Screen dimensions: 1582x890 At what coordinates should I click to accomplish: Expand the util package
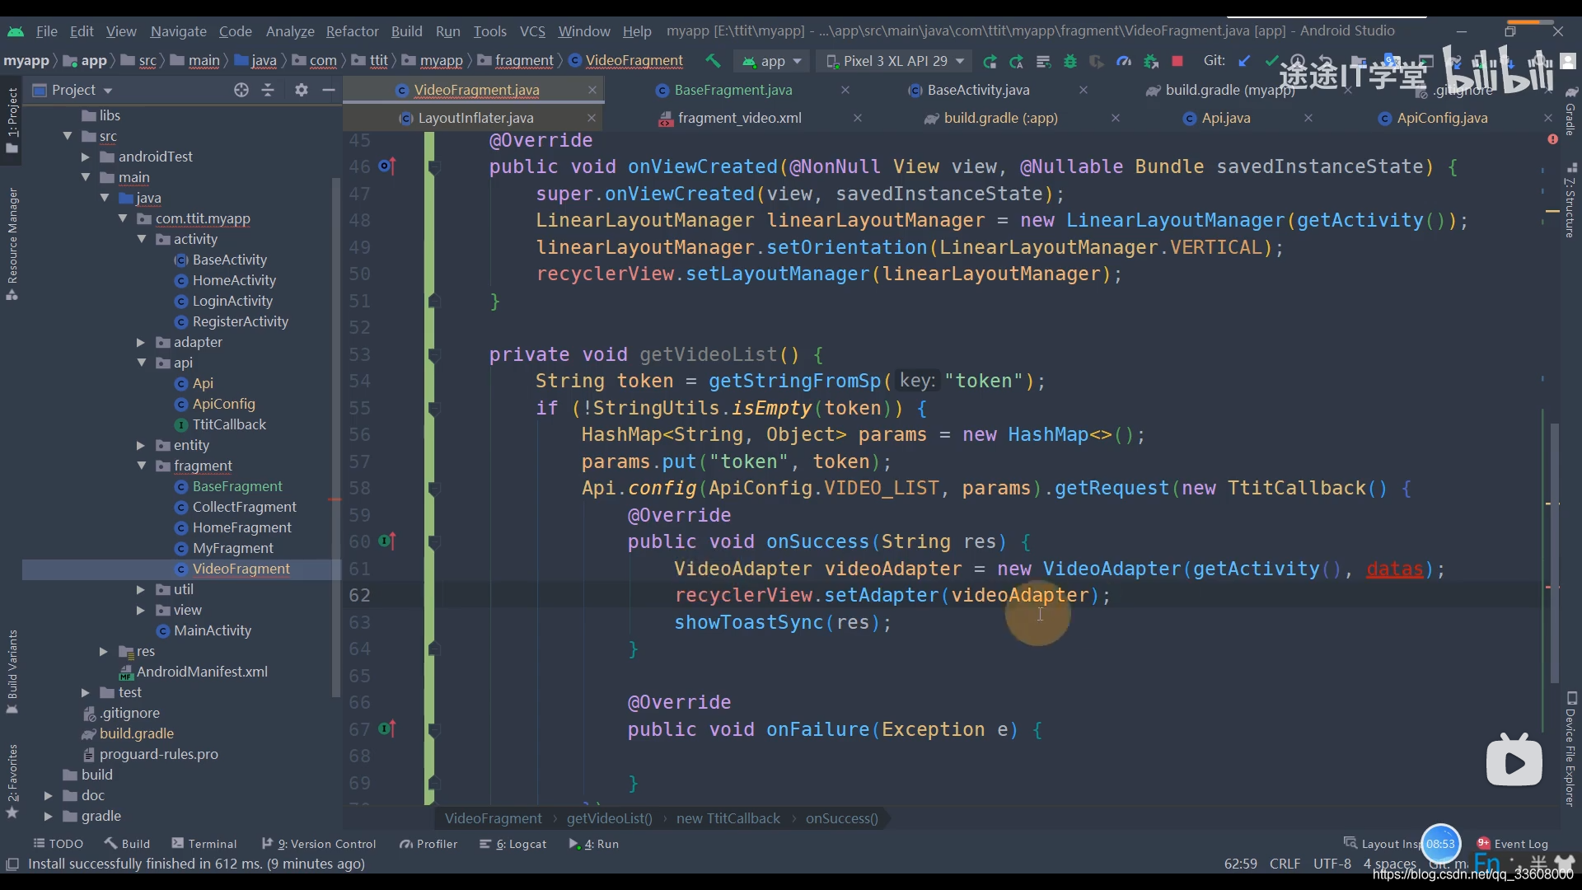tap(141, 589)
